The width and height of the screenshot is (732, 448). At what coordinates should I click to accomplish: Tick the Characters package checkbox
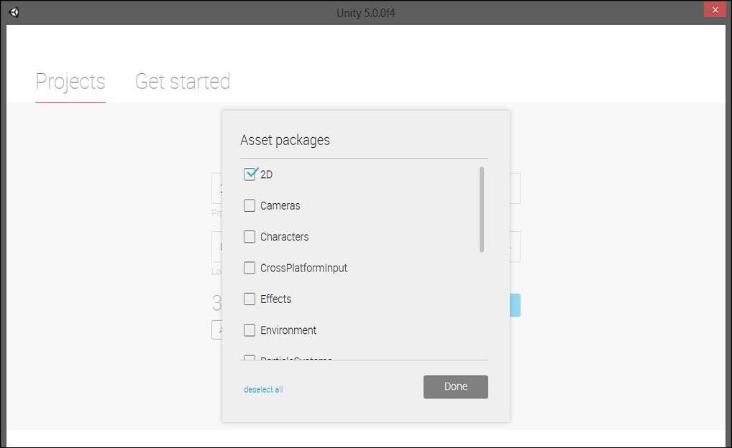[250, 237]
